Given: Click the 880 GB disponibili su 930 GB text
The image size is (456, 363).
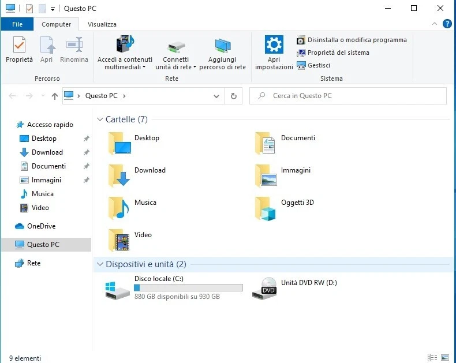Looking at the screenshot, I should coord(177,297).
